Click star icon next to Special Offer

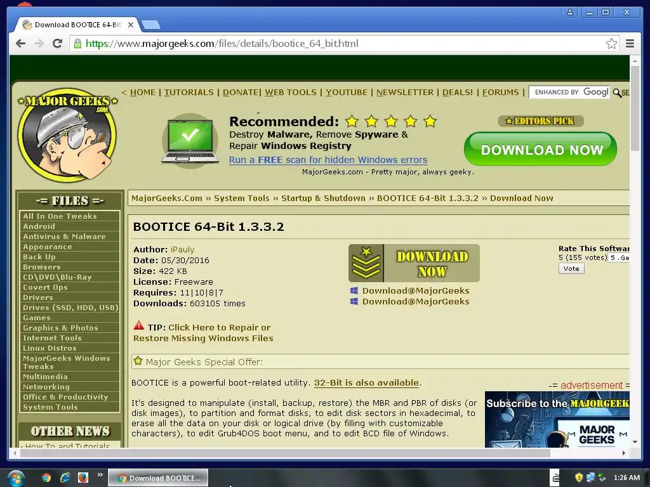(138, 361)
